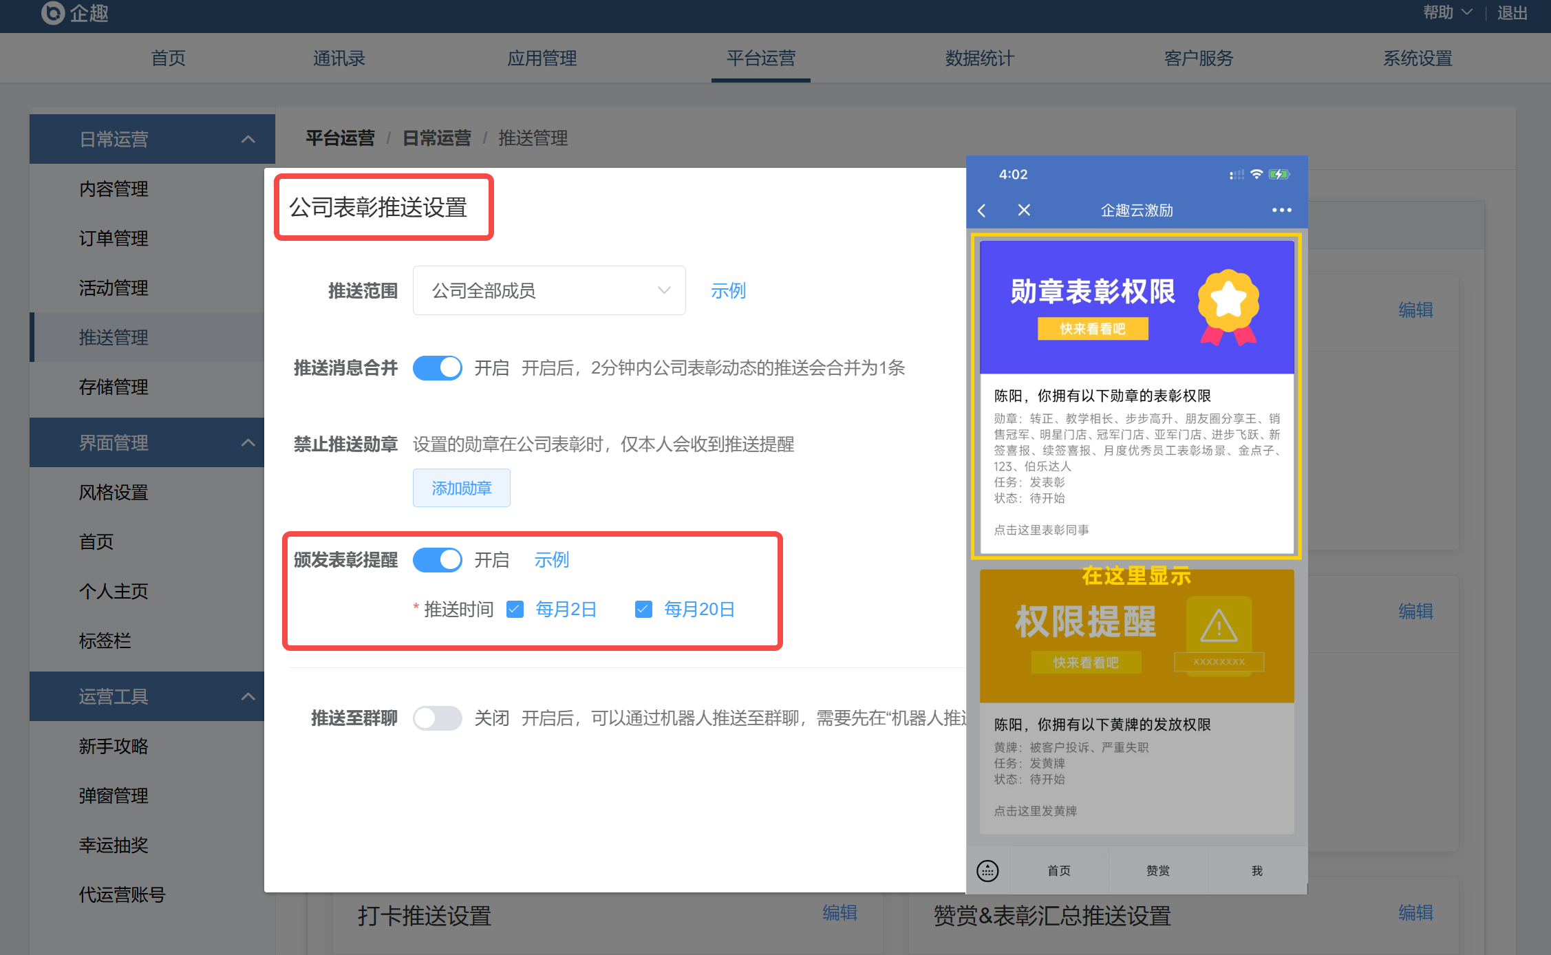Viewport: 1551px width, 955px height.
Task: Click the 快来看看吧 yellow button on banner
Action: 1093,329
